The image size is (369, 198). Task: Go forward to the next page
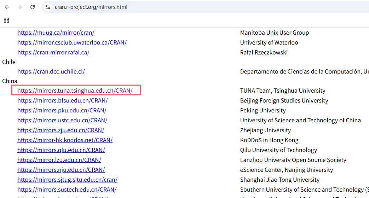(20, 7)
